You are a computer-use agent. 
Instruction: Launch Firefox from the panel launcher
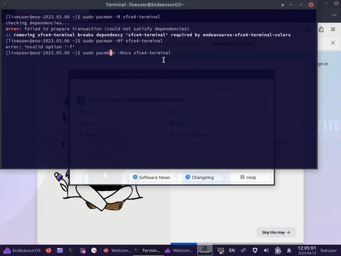(49, 250)
